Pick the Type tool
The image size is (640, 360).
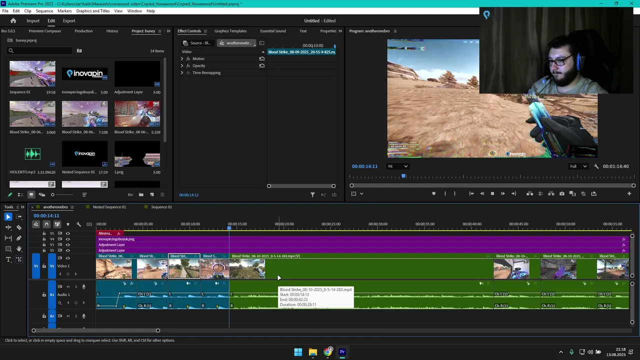[8, 259]
